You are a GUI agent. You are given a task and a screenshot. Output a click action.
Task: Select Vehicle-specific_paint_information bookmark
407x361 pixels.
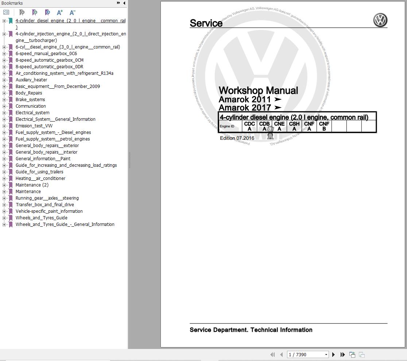(x=49, y=211)
